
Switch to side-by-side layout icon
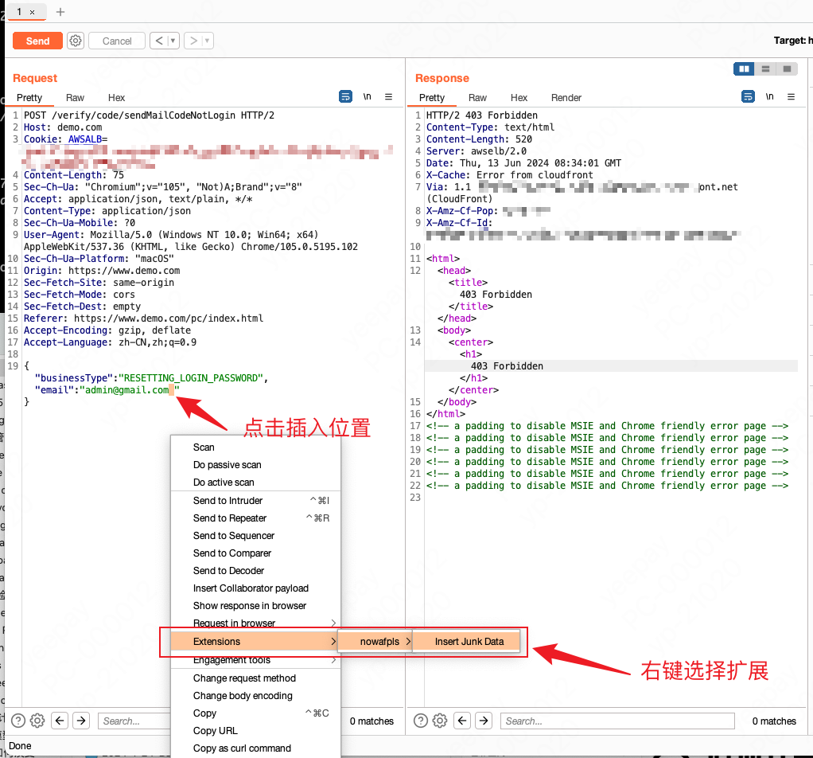[x=744, y=69]
